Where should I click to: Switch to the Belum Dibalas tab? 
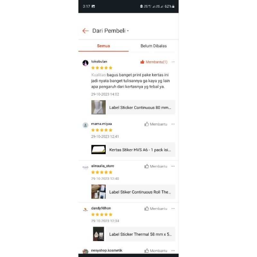tap(154, 46)
